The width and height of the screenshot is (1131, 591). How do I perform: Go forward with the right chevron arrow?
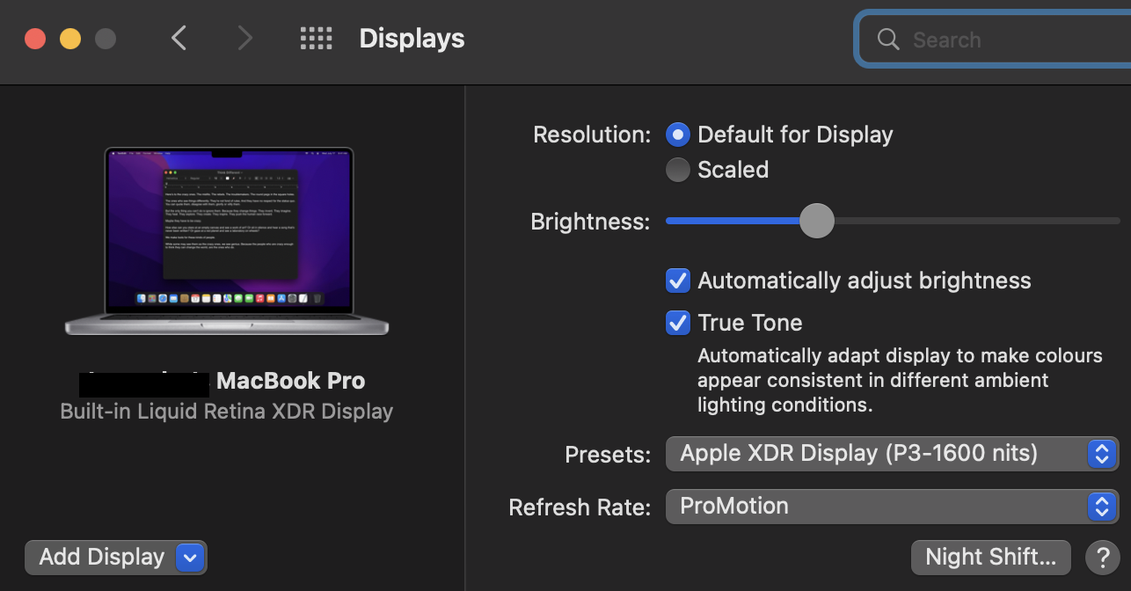[x=244, y=39]
